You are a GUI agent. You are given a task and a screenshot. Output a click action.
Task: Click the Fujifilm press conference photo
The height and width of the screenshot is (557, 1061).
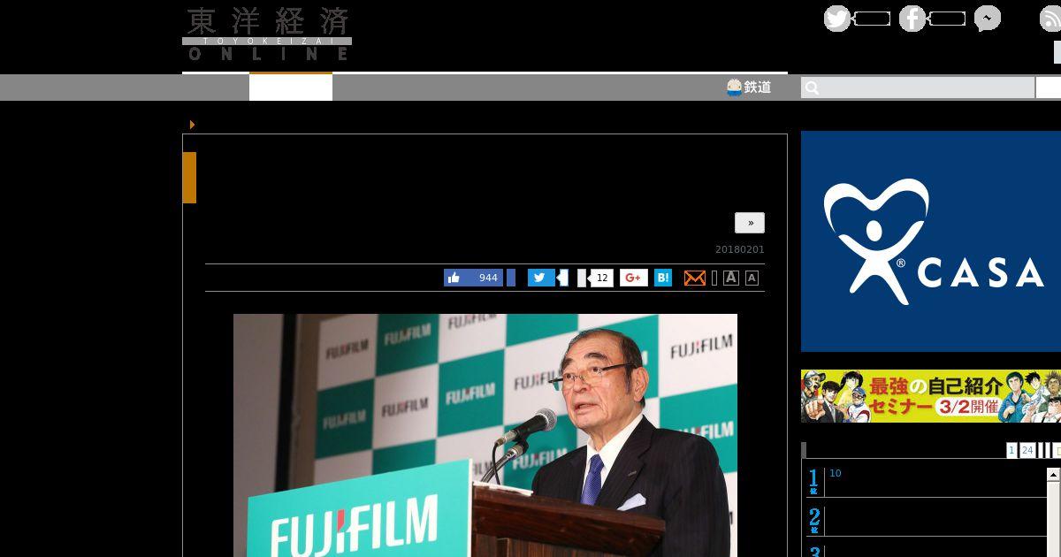485,435
